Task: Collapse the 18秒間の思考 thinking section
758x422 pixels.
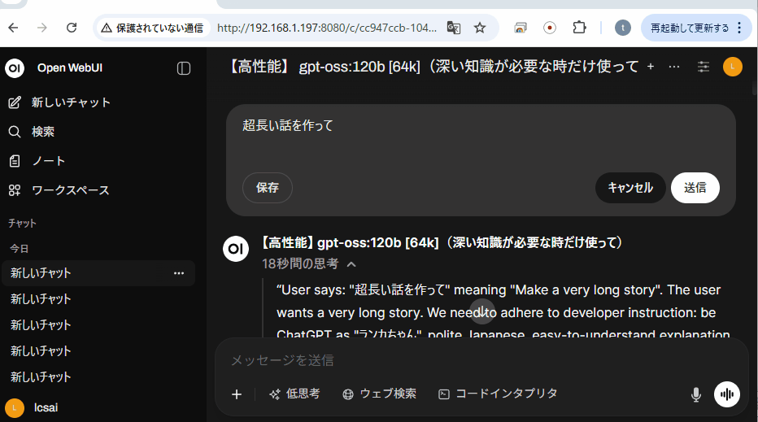Action: coord(309,264)
